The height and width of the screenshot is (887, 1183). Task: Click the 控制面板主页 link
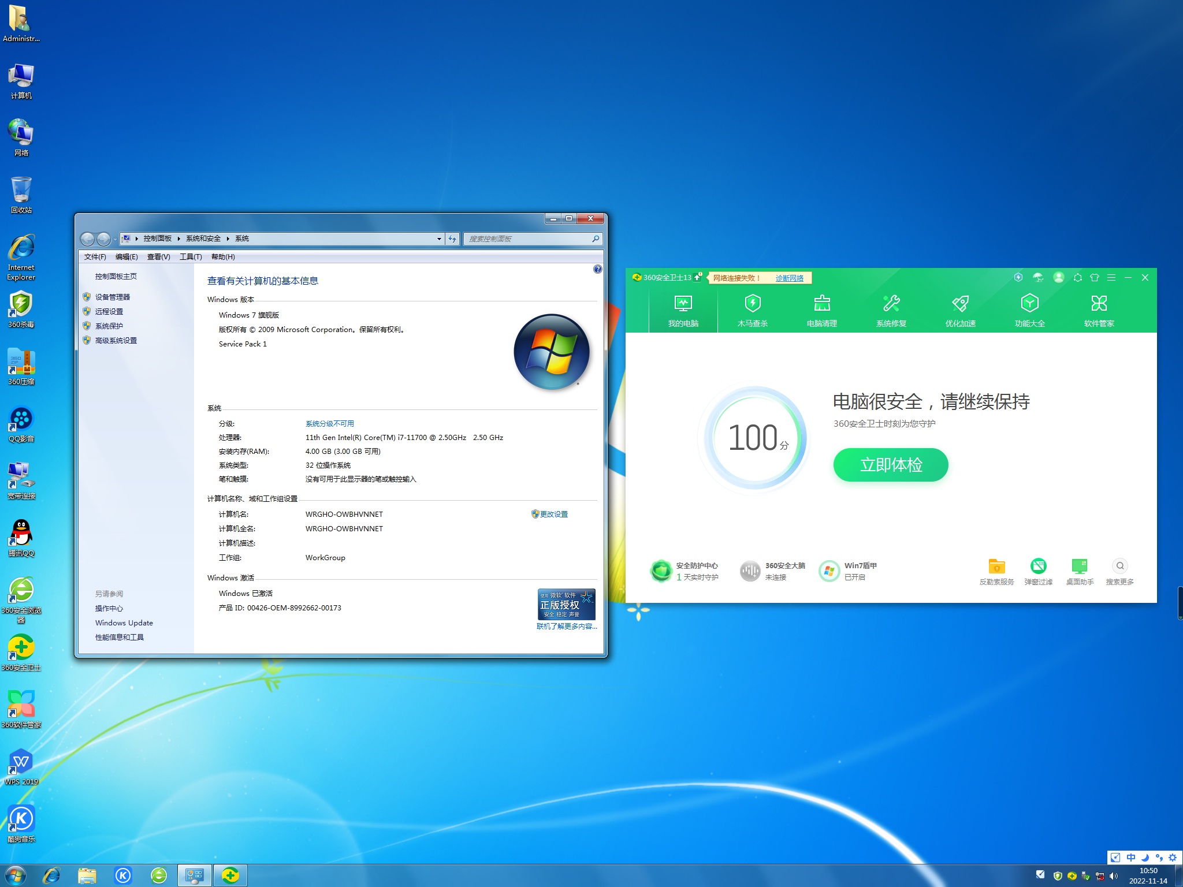pyautogui.click(x=116, y=277)
